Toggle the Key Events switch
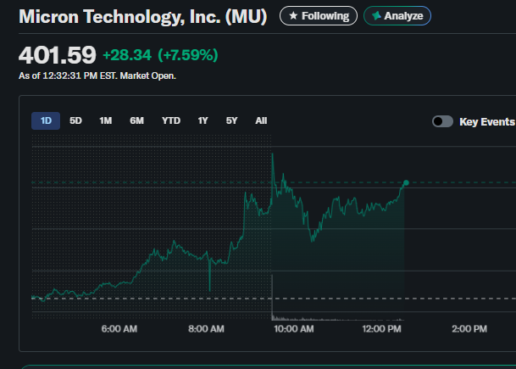 coord(442,121)
